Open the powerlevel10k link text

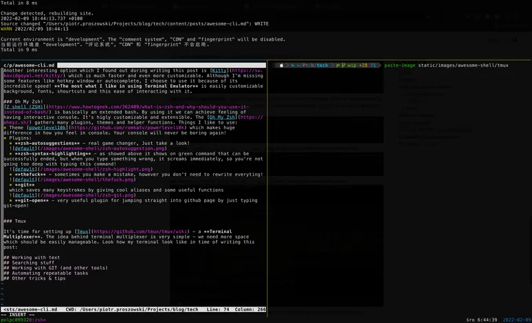click(48, 128)
